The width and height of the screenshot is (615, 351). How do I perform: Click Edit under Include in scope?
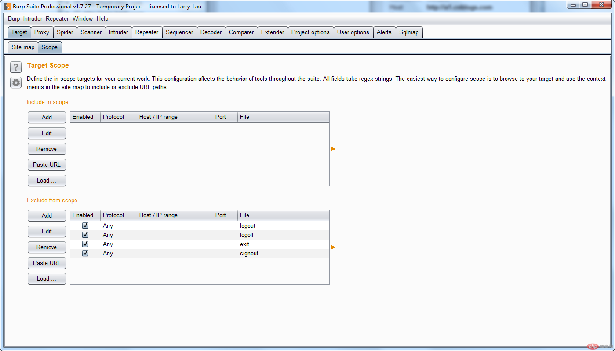tap(47, 133)
